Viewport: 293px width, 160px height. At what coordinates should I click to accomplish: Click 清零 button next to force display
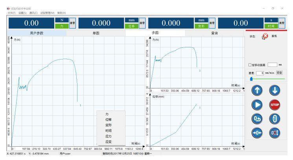click(x=72, y=23)
